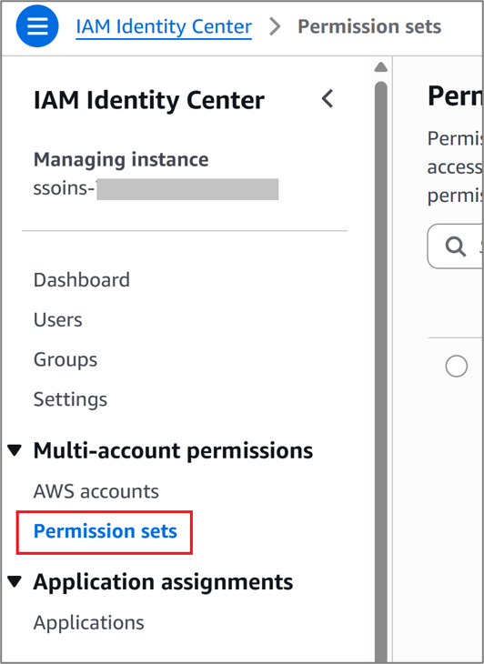Viewport: 484px width, 664px height.
Task: Navigate to AWS accounts
Action: [x=96, y=491]
